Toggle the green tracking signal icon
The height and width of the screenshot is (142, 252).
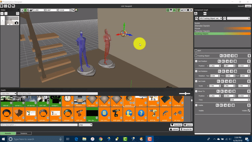tap(179, 10)
